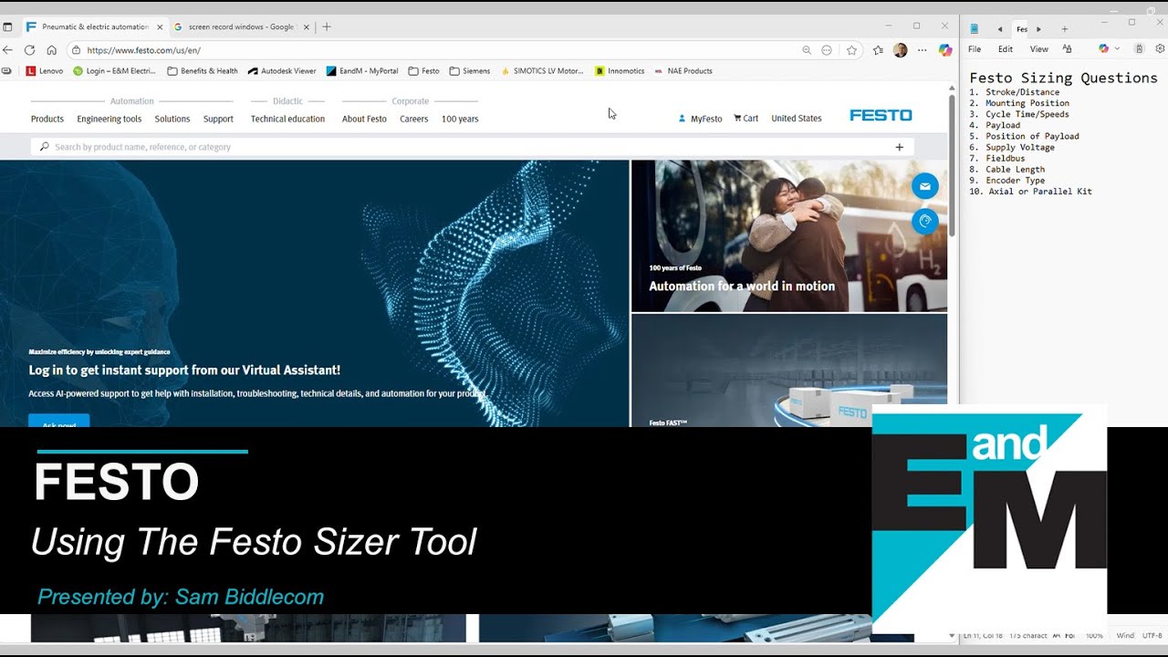Click the blue mail contact icon
This screenshot has height=657, width=1168.
pos(924,186)
